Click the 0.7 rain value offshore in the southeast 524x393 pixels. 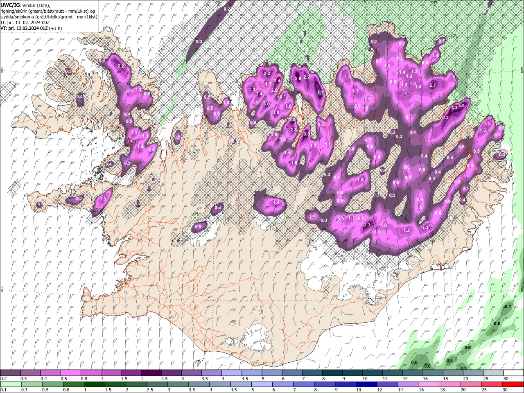point(508,307)
